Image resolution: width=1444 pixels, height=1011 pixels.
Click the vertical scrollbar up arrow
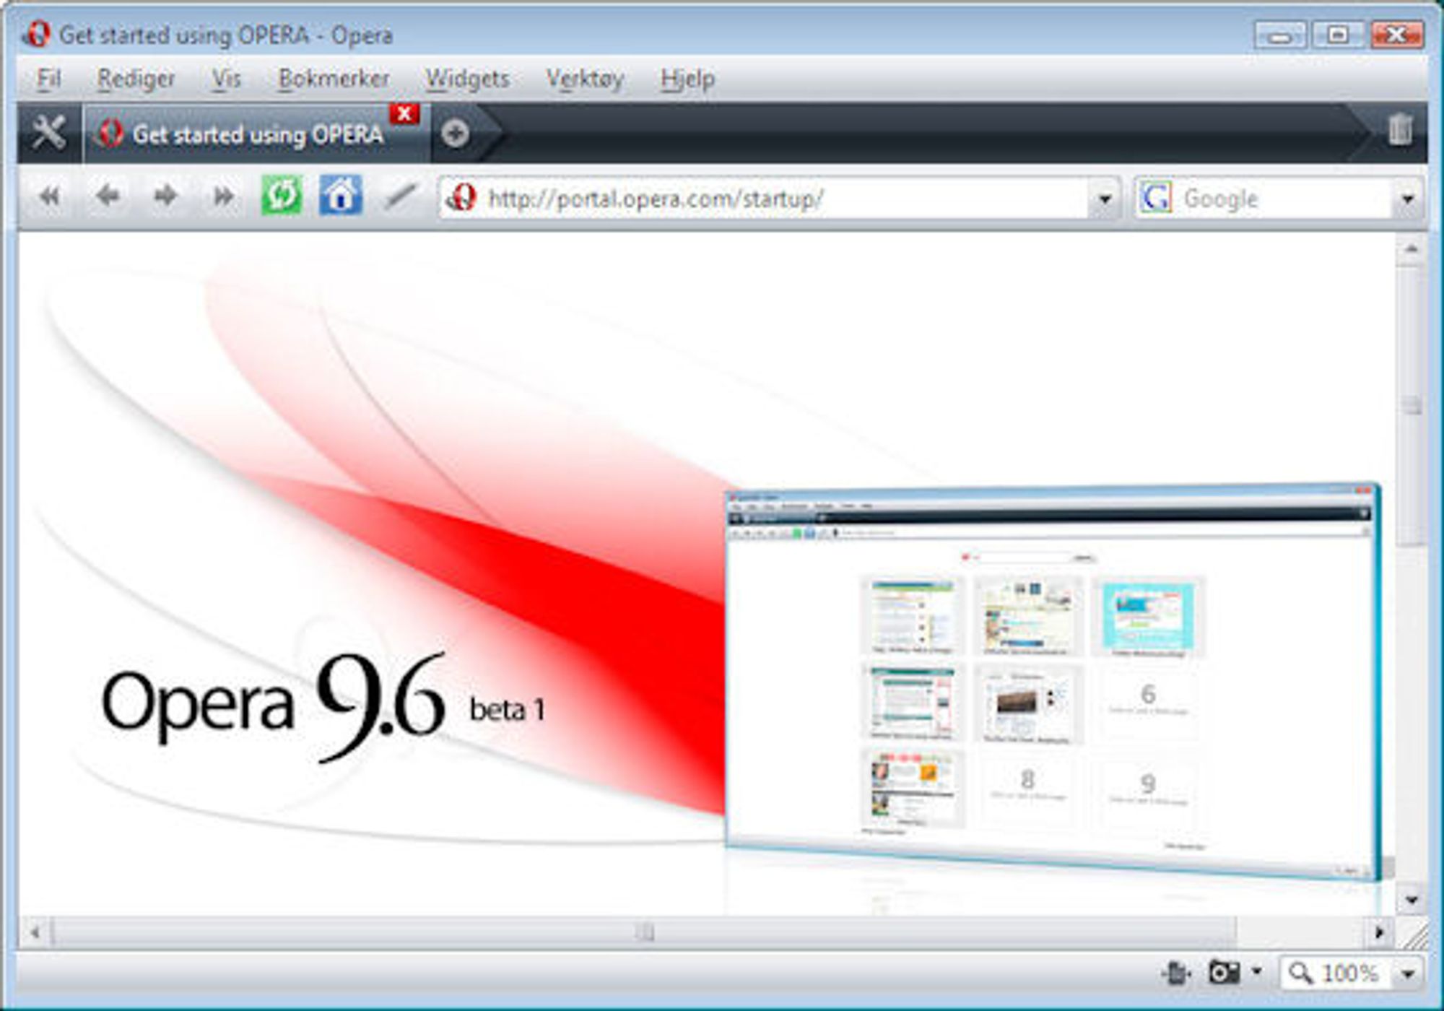[1412, 249]
